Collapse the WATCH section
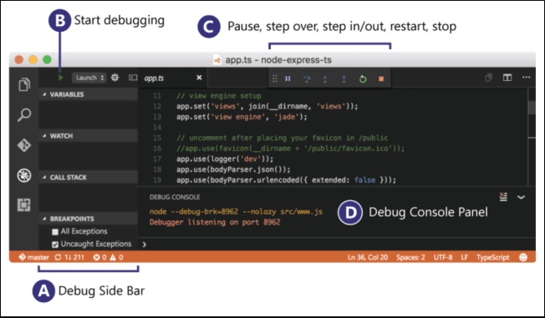This screenshot has width=545, height=318. pos(89,136)
